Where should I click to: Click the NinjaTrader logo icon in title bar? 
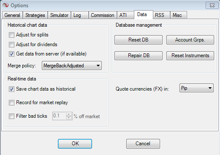tap(5, 5)
